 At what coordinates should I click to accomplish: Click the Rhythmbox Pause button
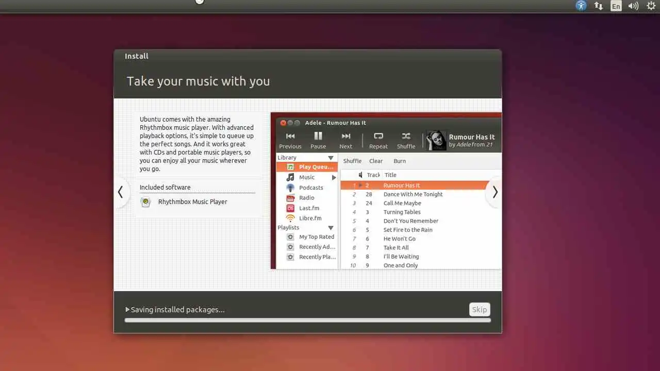pos(318,140)
